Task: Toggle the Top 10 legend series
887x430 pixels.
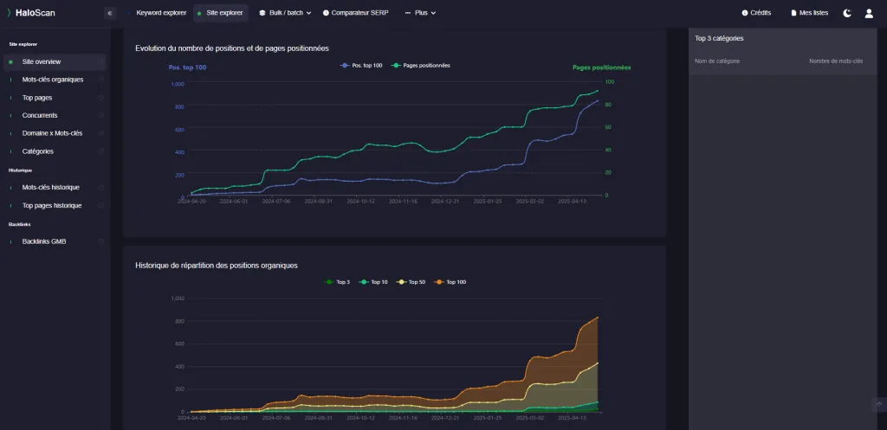Action: (372, 282)
